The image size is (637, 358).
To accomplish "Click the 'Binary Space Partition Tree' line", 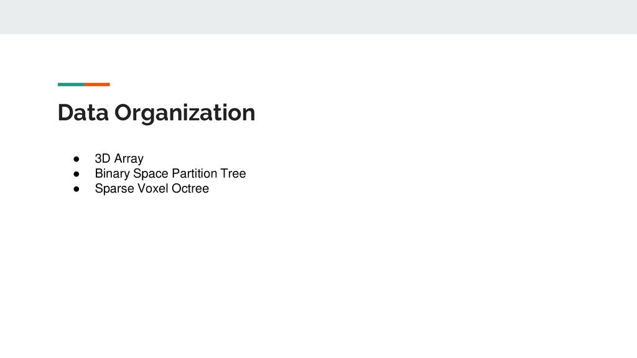I will [170, 173].
